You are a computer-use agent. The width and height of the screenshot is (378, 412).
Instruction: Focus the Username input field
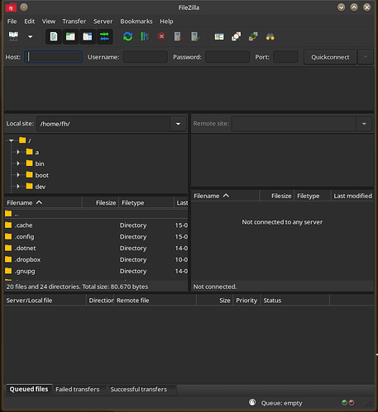146,57
